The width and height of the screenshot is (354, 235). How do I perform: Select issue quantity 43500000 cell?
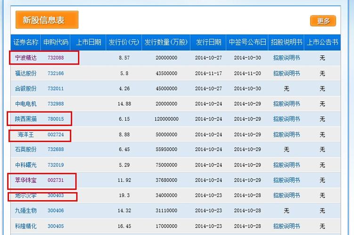(x=166, y=73)
